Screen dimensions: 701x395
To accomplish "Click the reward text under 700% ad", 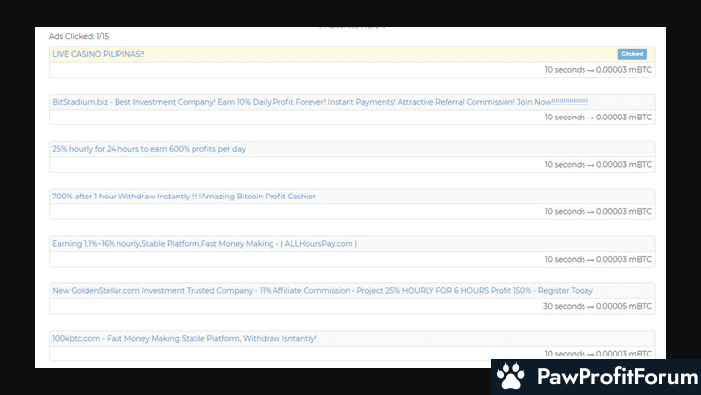I will point(598,212).
